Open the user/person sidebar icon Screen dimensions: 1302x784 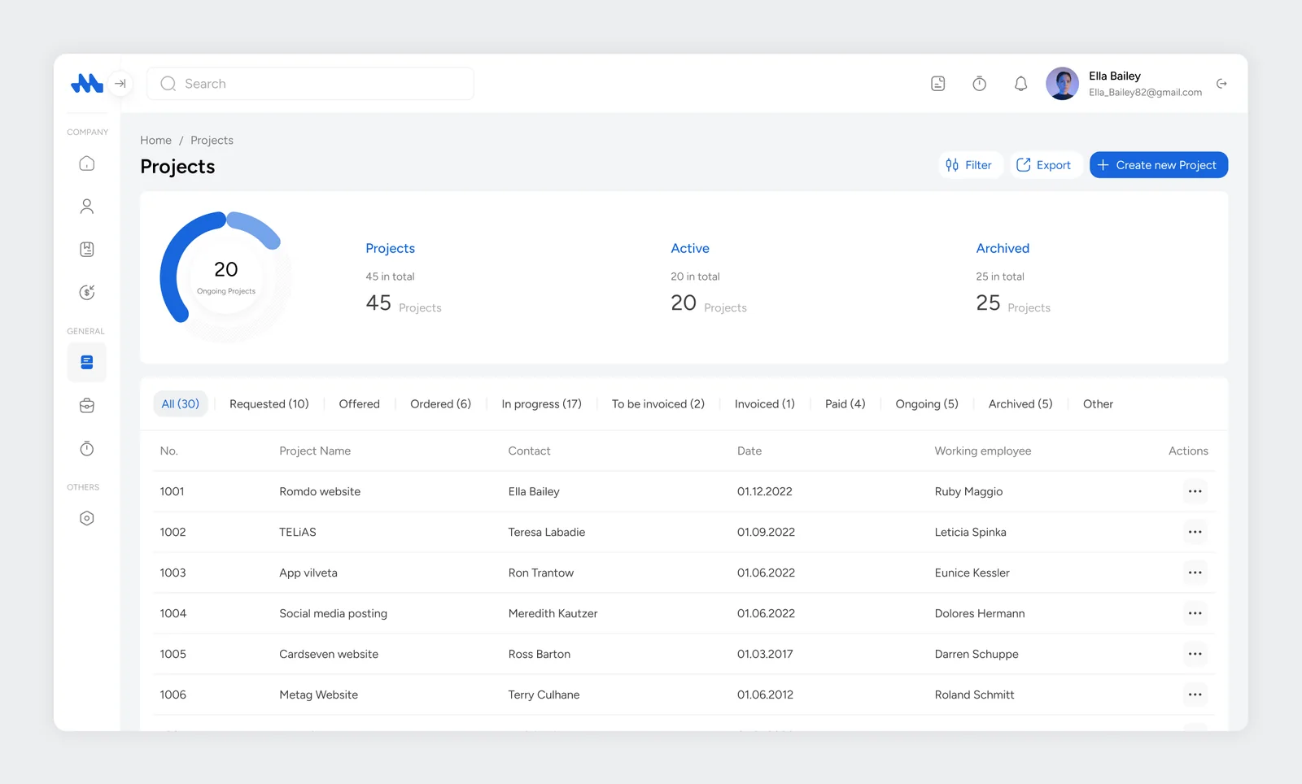(87, 207)
